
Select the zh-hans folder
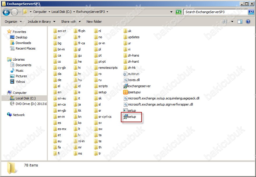click(x=131, y=55)
